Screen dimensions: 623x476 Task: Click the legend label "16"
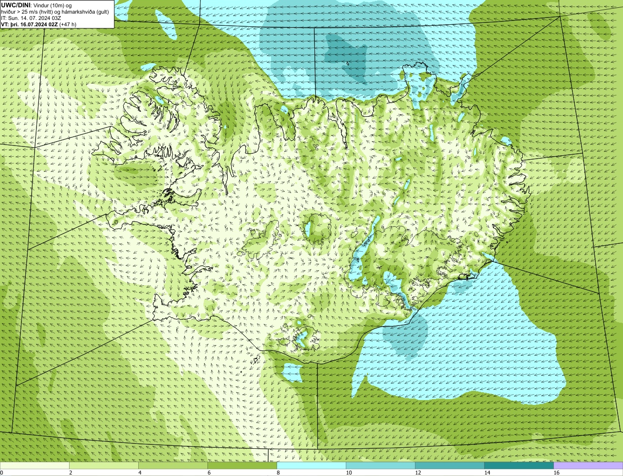[x=556, y=473]
